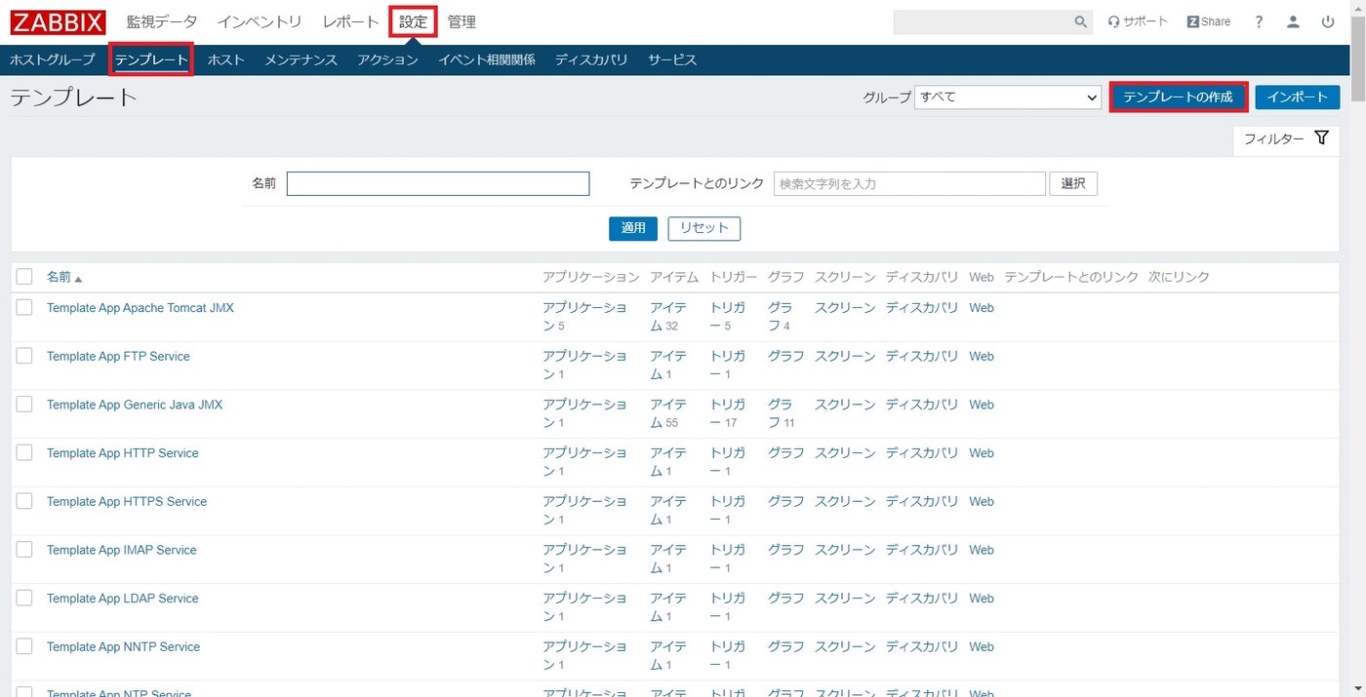The width and height of the screenshot is (1366, 697).
Task: Open the user profile icon
Action: click(1294, 20)
